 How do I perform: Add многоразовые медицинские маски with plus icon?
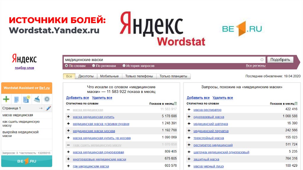click(x=68, y=159)
